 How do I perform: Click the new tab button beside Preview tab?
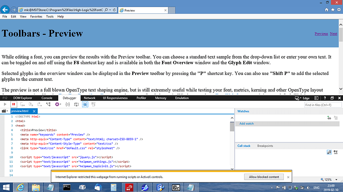point(171,10)
